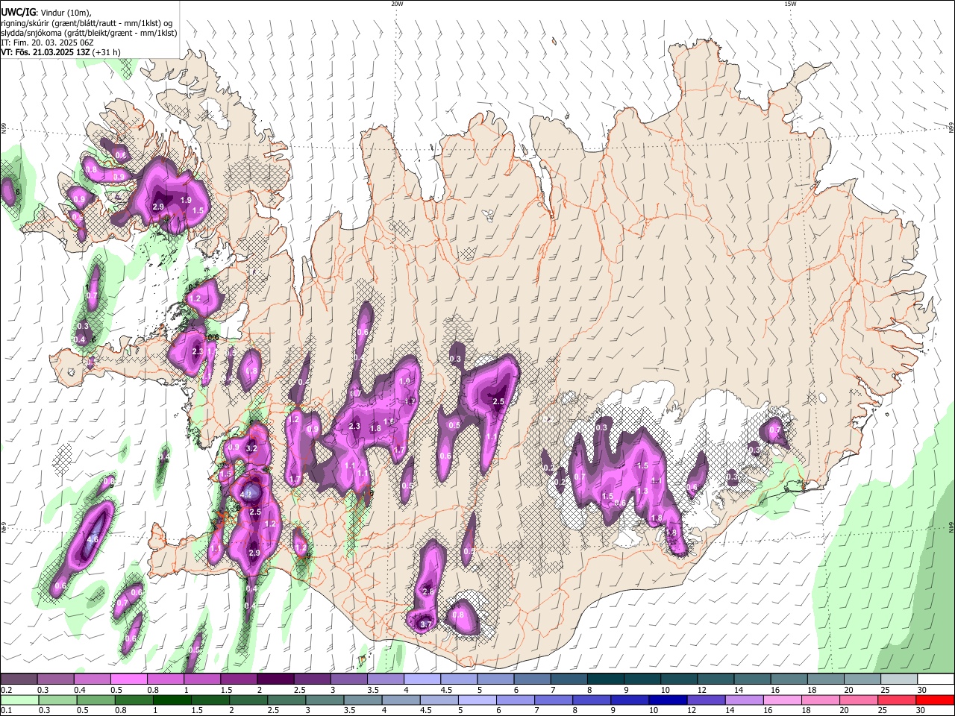
Task: Click the 'rigning/skúrir' legend description line
Action: click(x=87, y=23)
